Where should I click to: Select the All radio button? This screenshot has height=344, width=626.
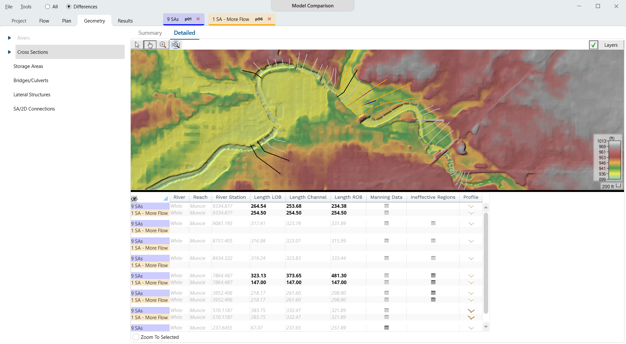[x=48, y=7]
